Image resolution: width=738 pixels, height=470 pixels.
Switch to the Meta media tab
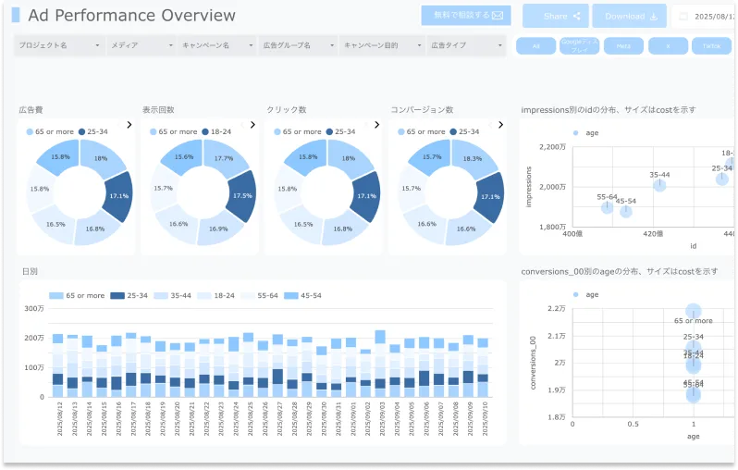pyautogui.click(x=623, y=45)
